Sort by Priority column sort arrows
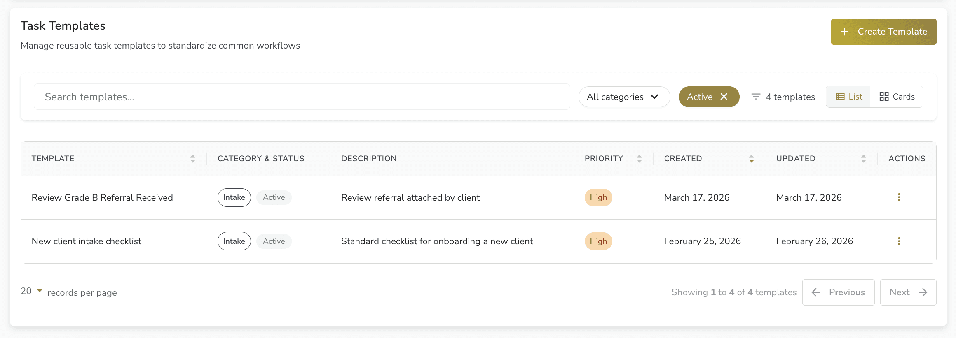The width and height of the screenshot is (956, 338). point(639,159)
